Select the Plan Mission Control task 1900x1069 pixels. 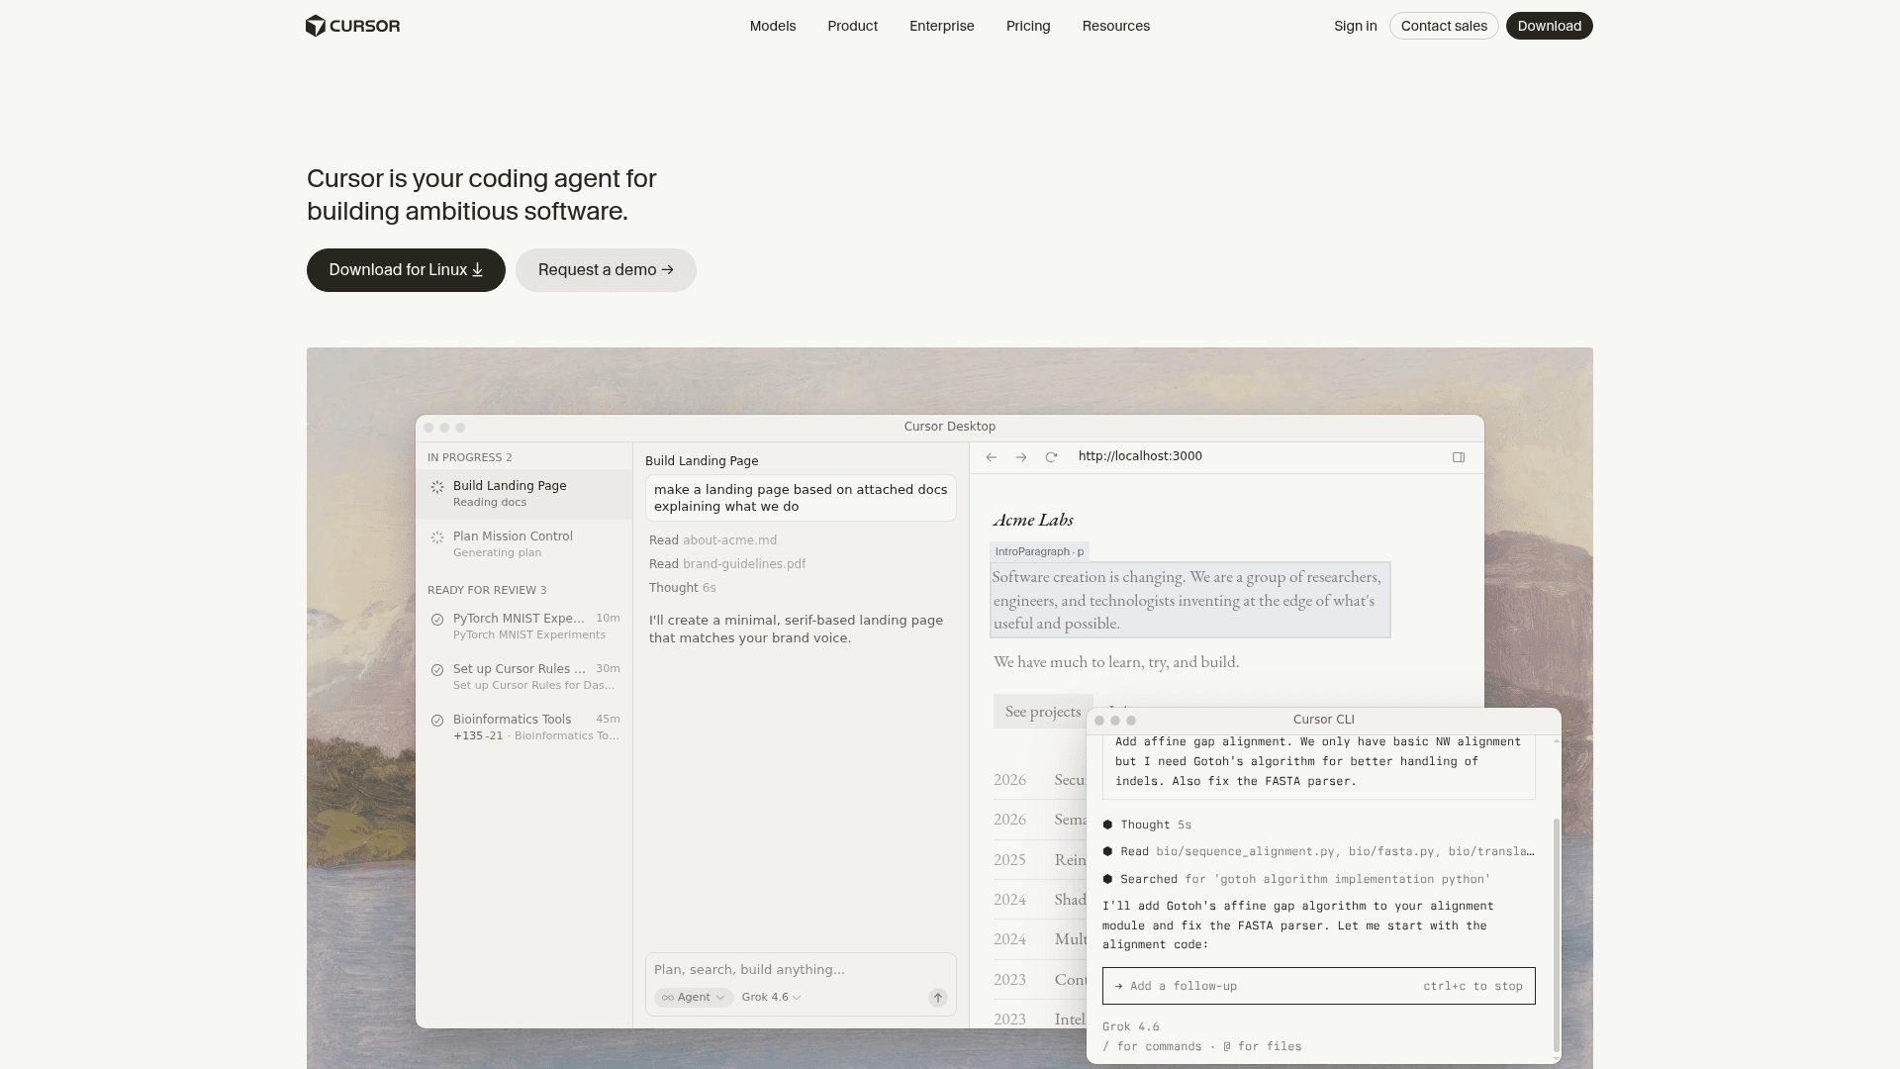coord(523,544)
